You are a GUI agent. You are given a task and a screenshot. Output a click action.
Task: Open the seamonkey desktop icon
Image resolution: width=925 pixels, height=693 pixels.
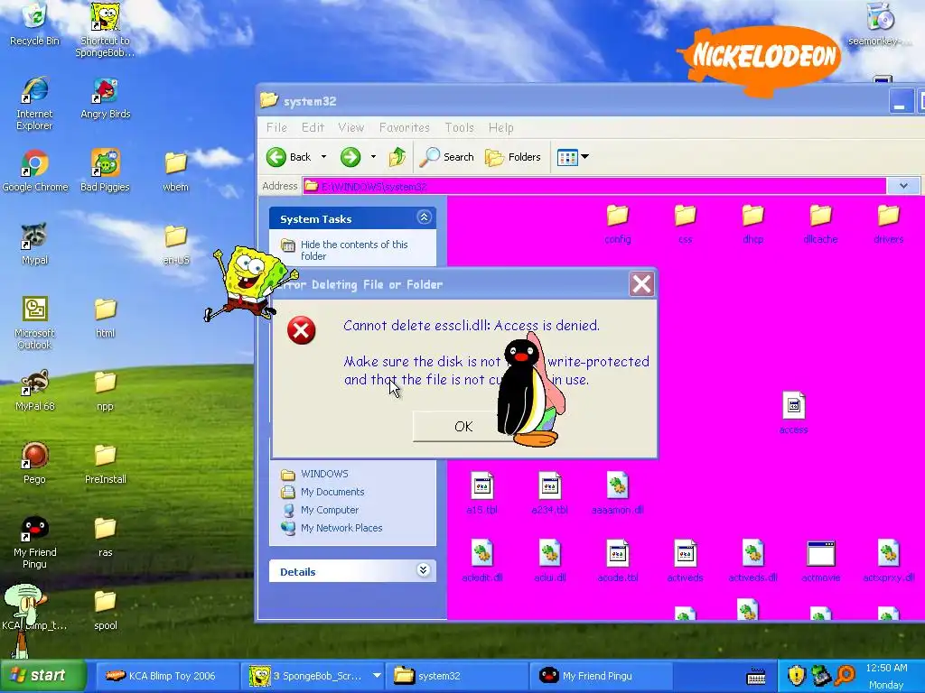tap(882, 23)
